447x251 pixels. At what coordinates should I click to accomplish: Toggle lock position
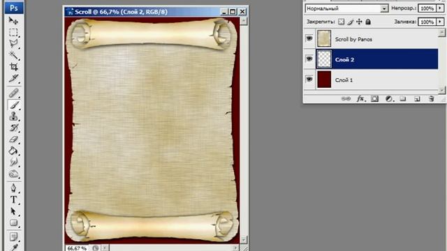[x=359, y=22]
